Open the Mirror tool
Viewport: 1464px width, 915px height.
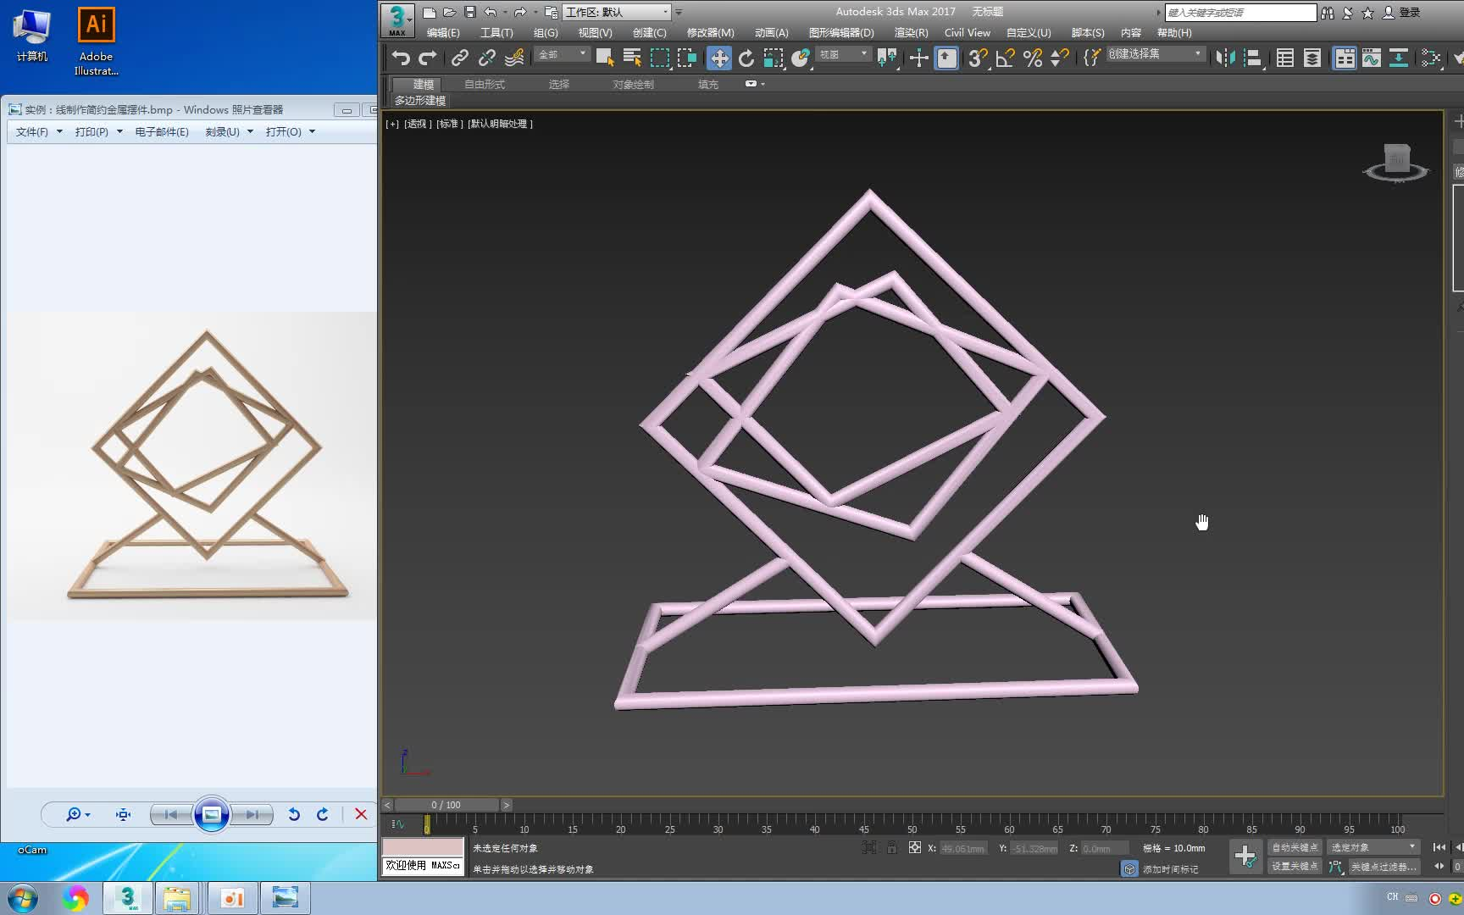(x=1223, y=58)
